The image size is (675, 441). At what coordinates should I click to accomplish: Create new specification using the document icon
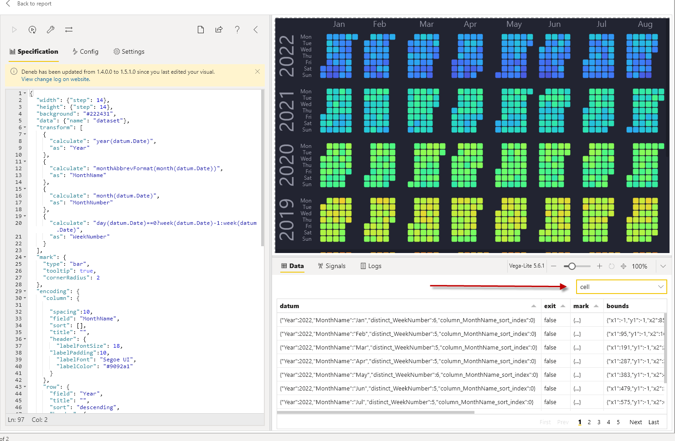point(201,29)
